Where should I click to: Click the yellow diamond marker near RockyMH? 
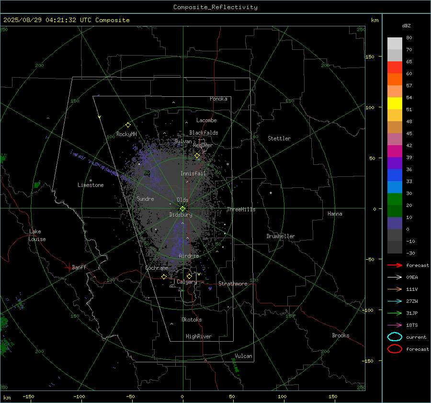click(x=128, y=125)
